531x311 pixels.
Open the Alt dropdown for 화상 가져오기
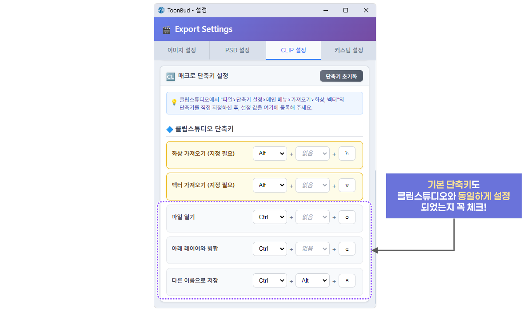coord(270,153)
